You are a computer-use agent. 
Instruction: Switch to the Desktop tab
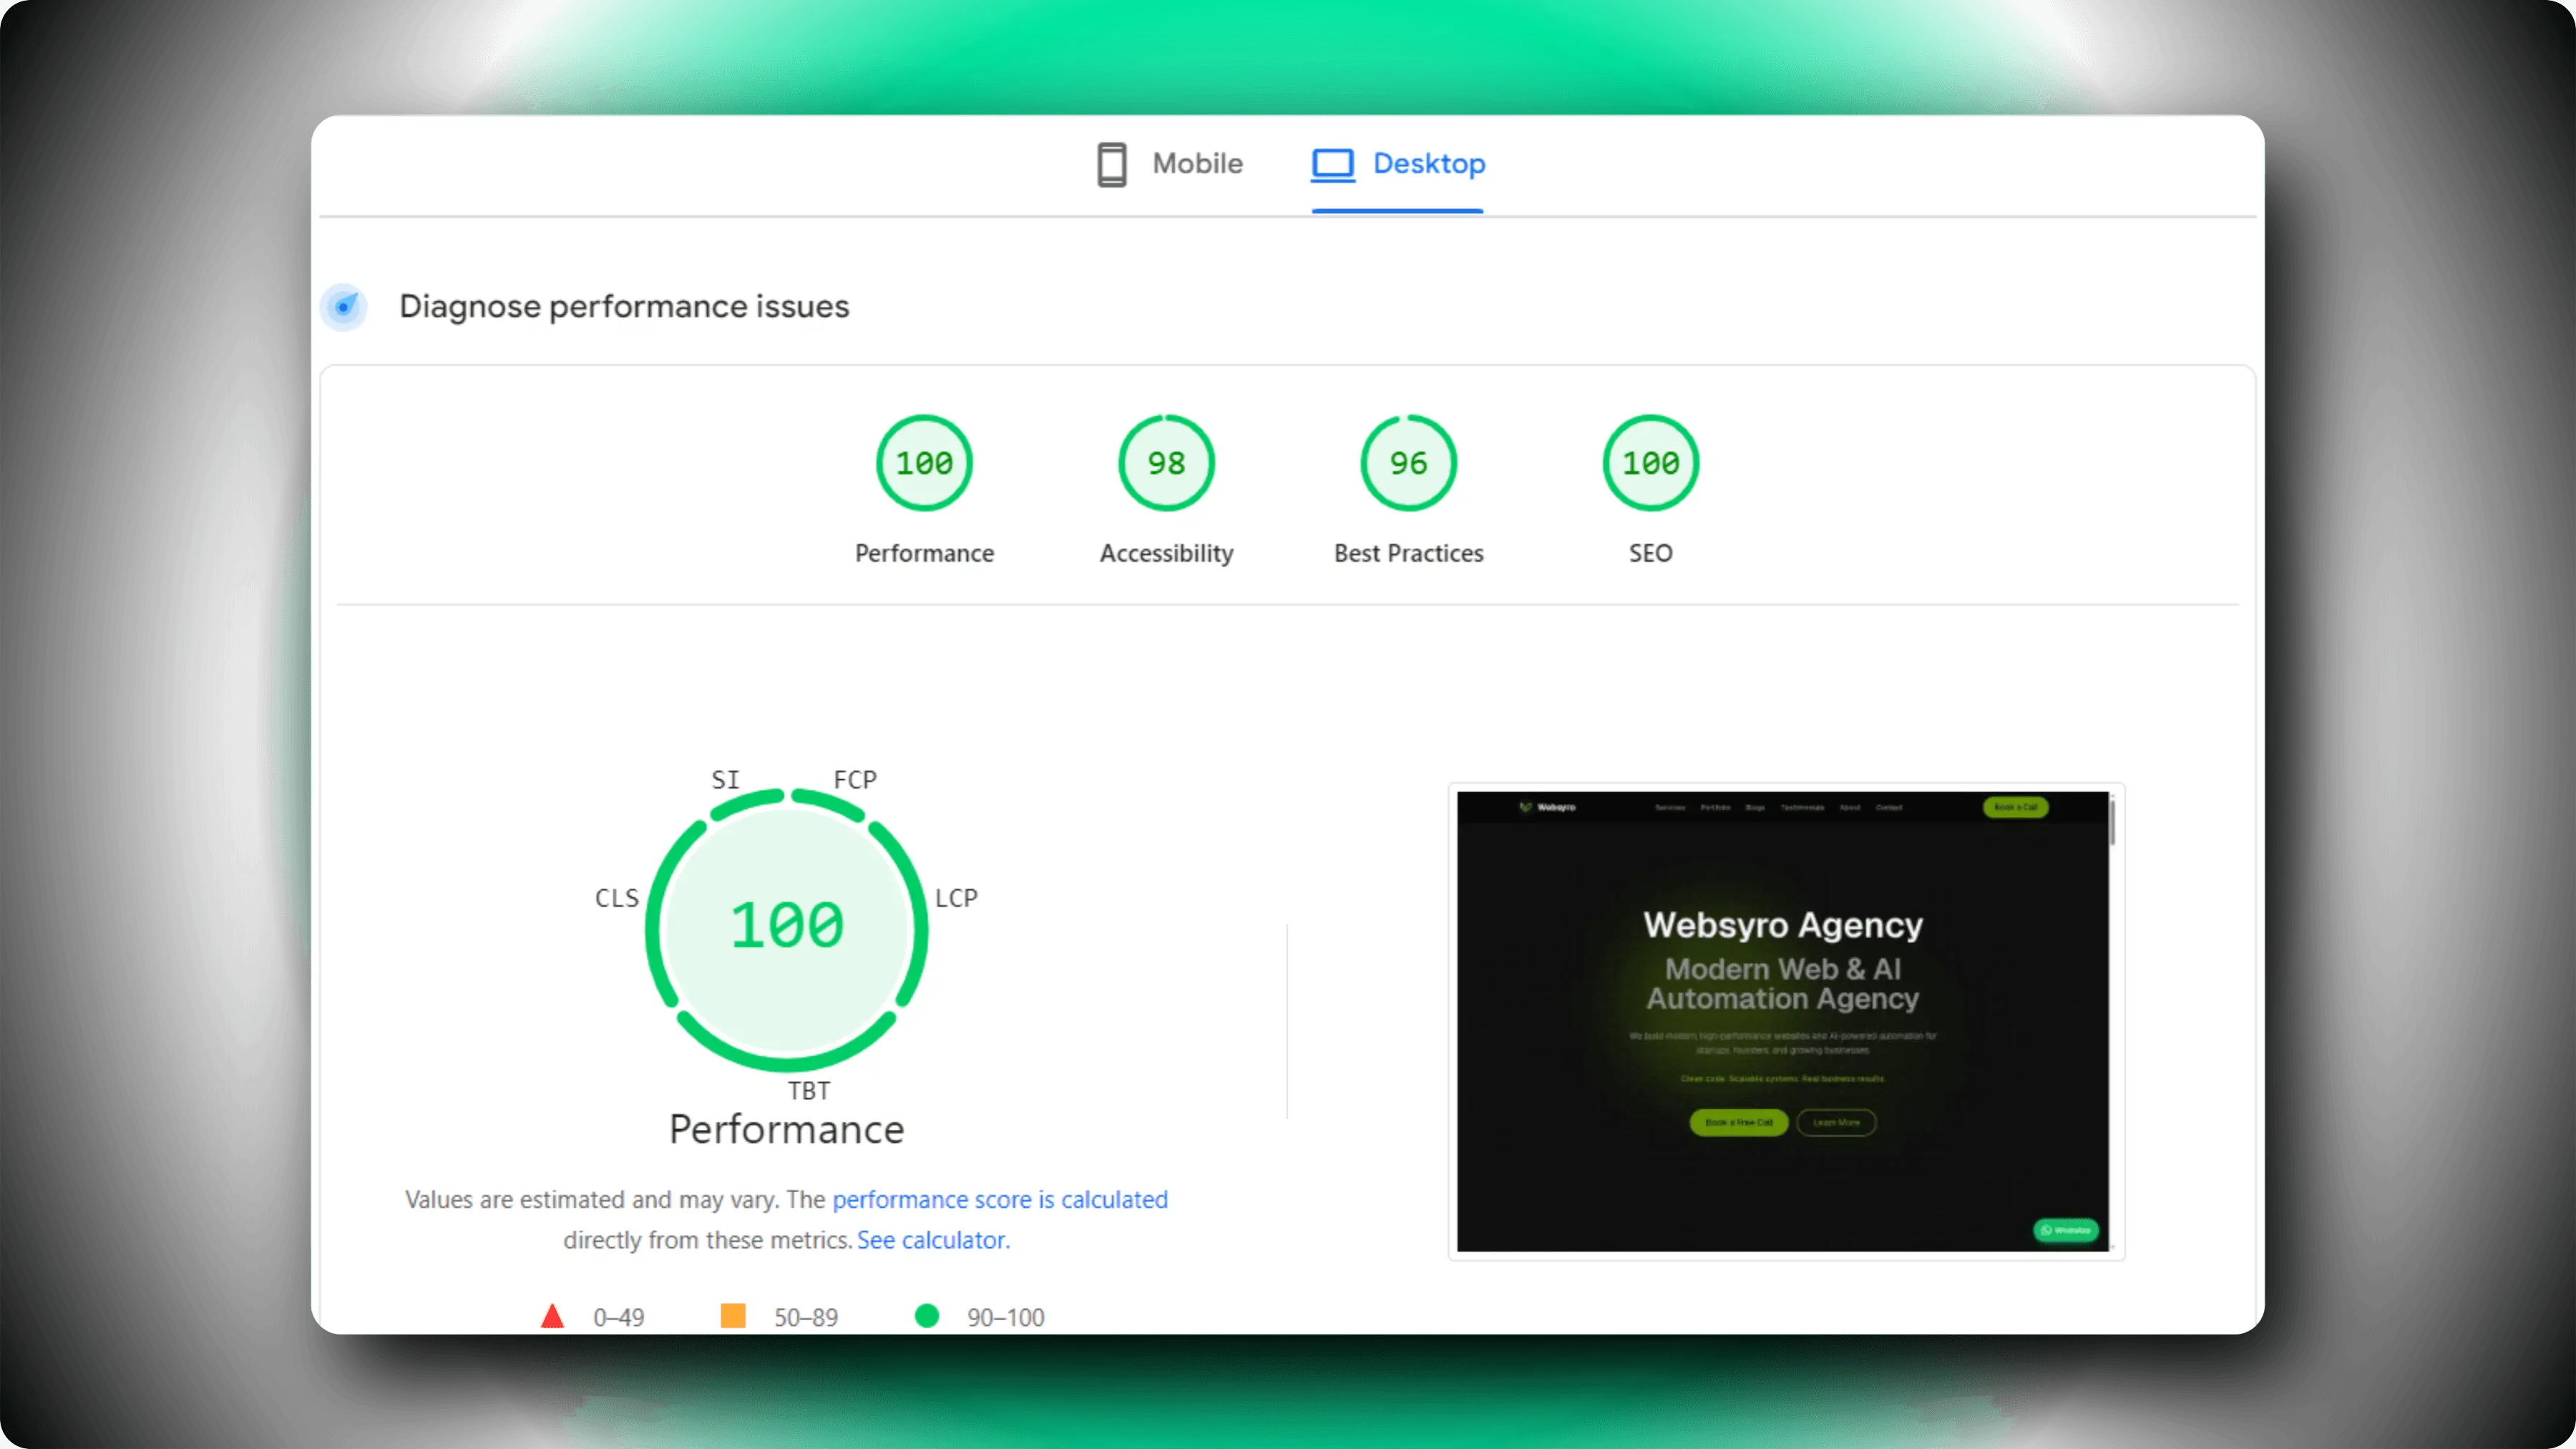(1398, 164)
